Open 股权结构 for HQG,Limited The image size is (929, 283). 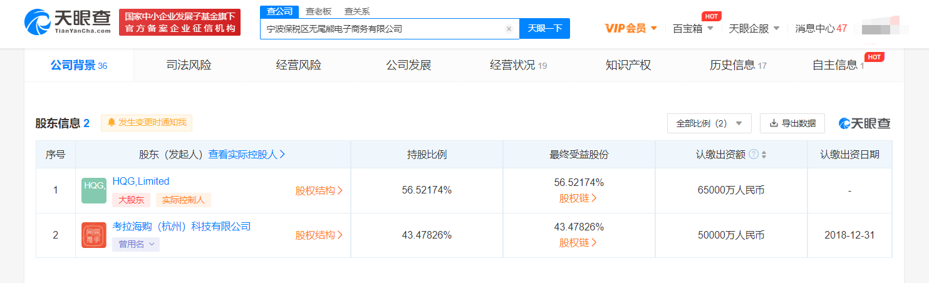tap(319, 190)
